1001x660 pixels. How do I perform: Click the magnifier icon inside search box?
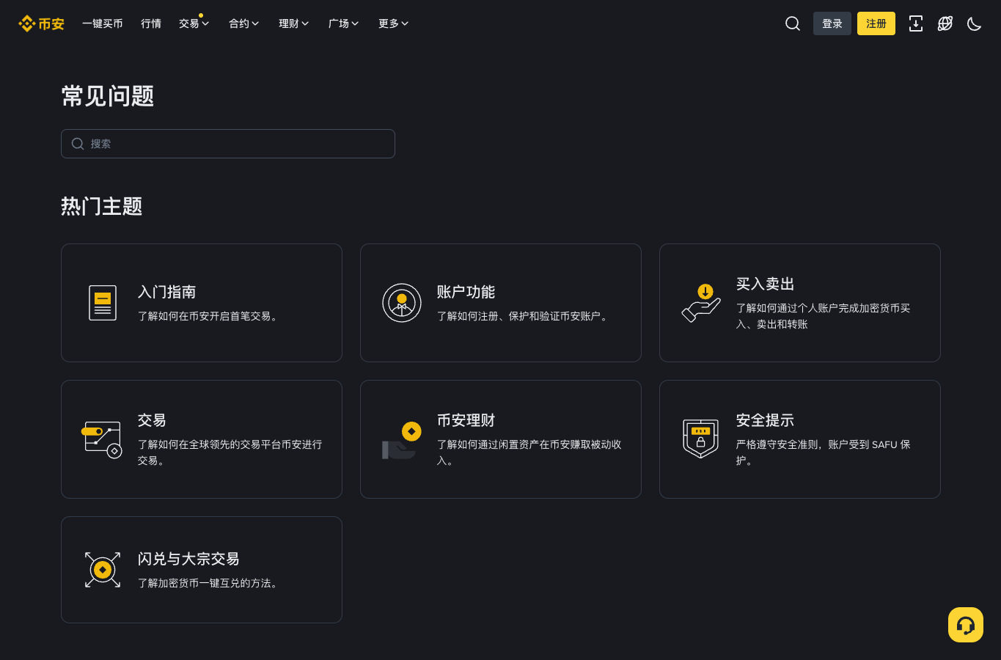[77, 144]
